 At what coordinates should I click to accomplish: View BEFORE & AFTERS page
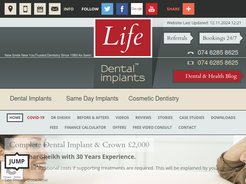pos(93,118)
